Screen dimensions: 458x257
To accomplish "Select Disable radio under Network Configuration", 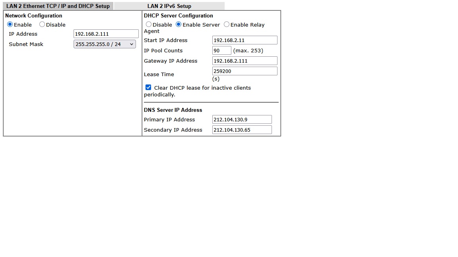I will 42,25.
